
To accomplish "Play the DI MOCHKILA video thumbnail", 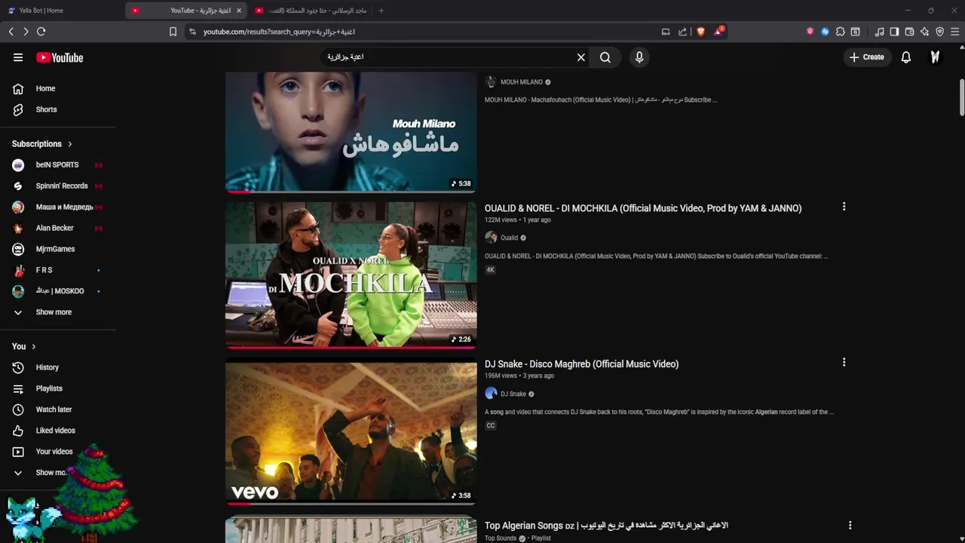I will 351,275.
